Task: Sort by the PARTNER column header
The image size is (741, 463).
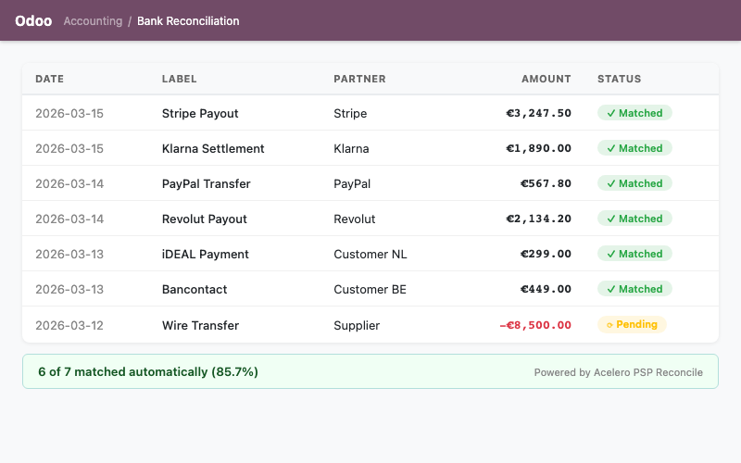Action: [x=359, y=79]
